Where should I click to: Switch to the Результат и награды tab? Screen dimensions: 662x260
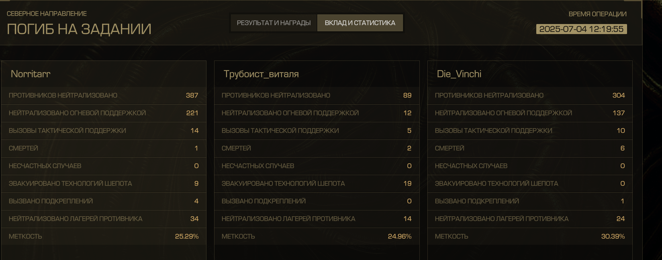[x=274, y=23]
